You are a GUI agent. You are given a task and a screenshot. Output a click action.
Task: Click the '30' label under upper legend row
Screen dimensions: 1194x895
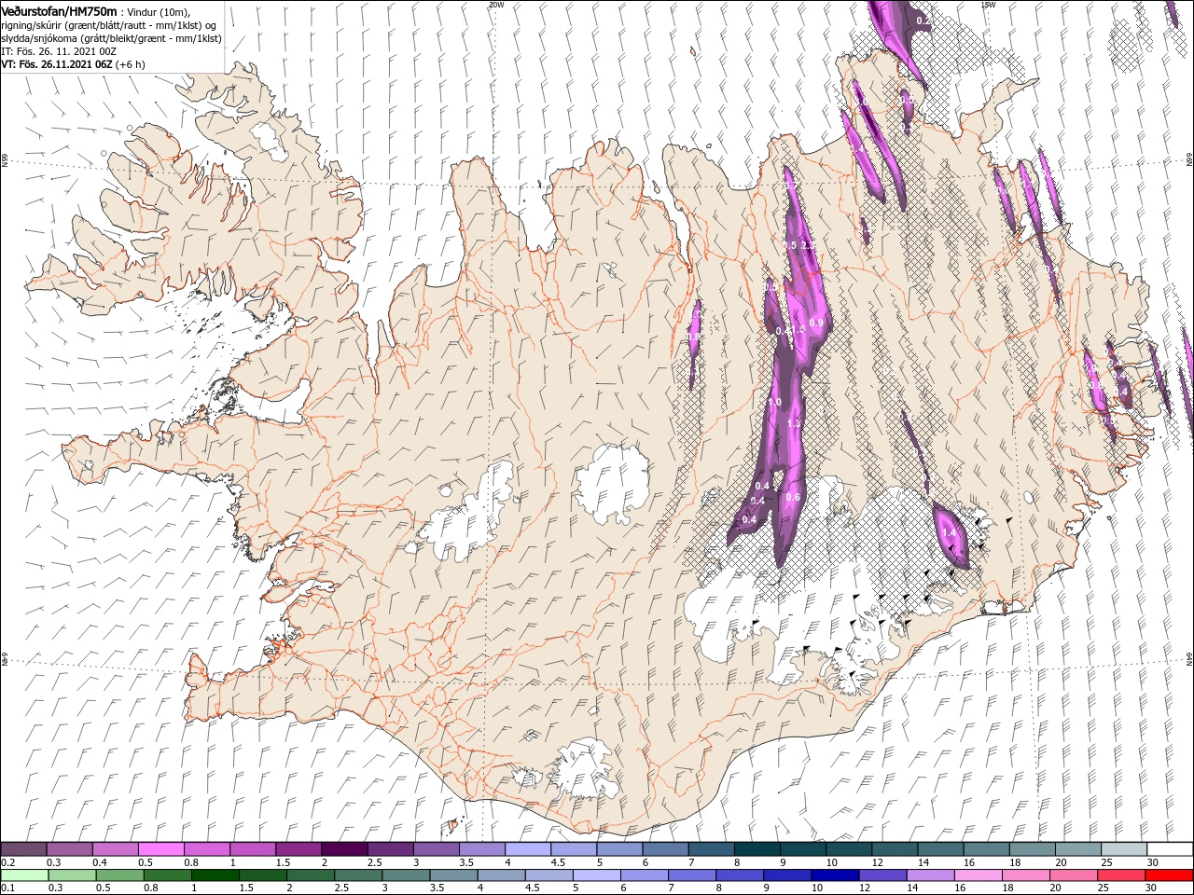(1153, 862)
